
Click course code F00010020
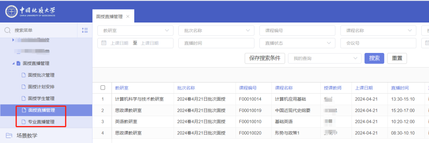point(250,133)
